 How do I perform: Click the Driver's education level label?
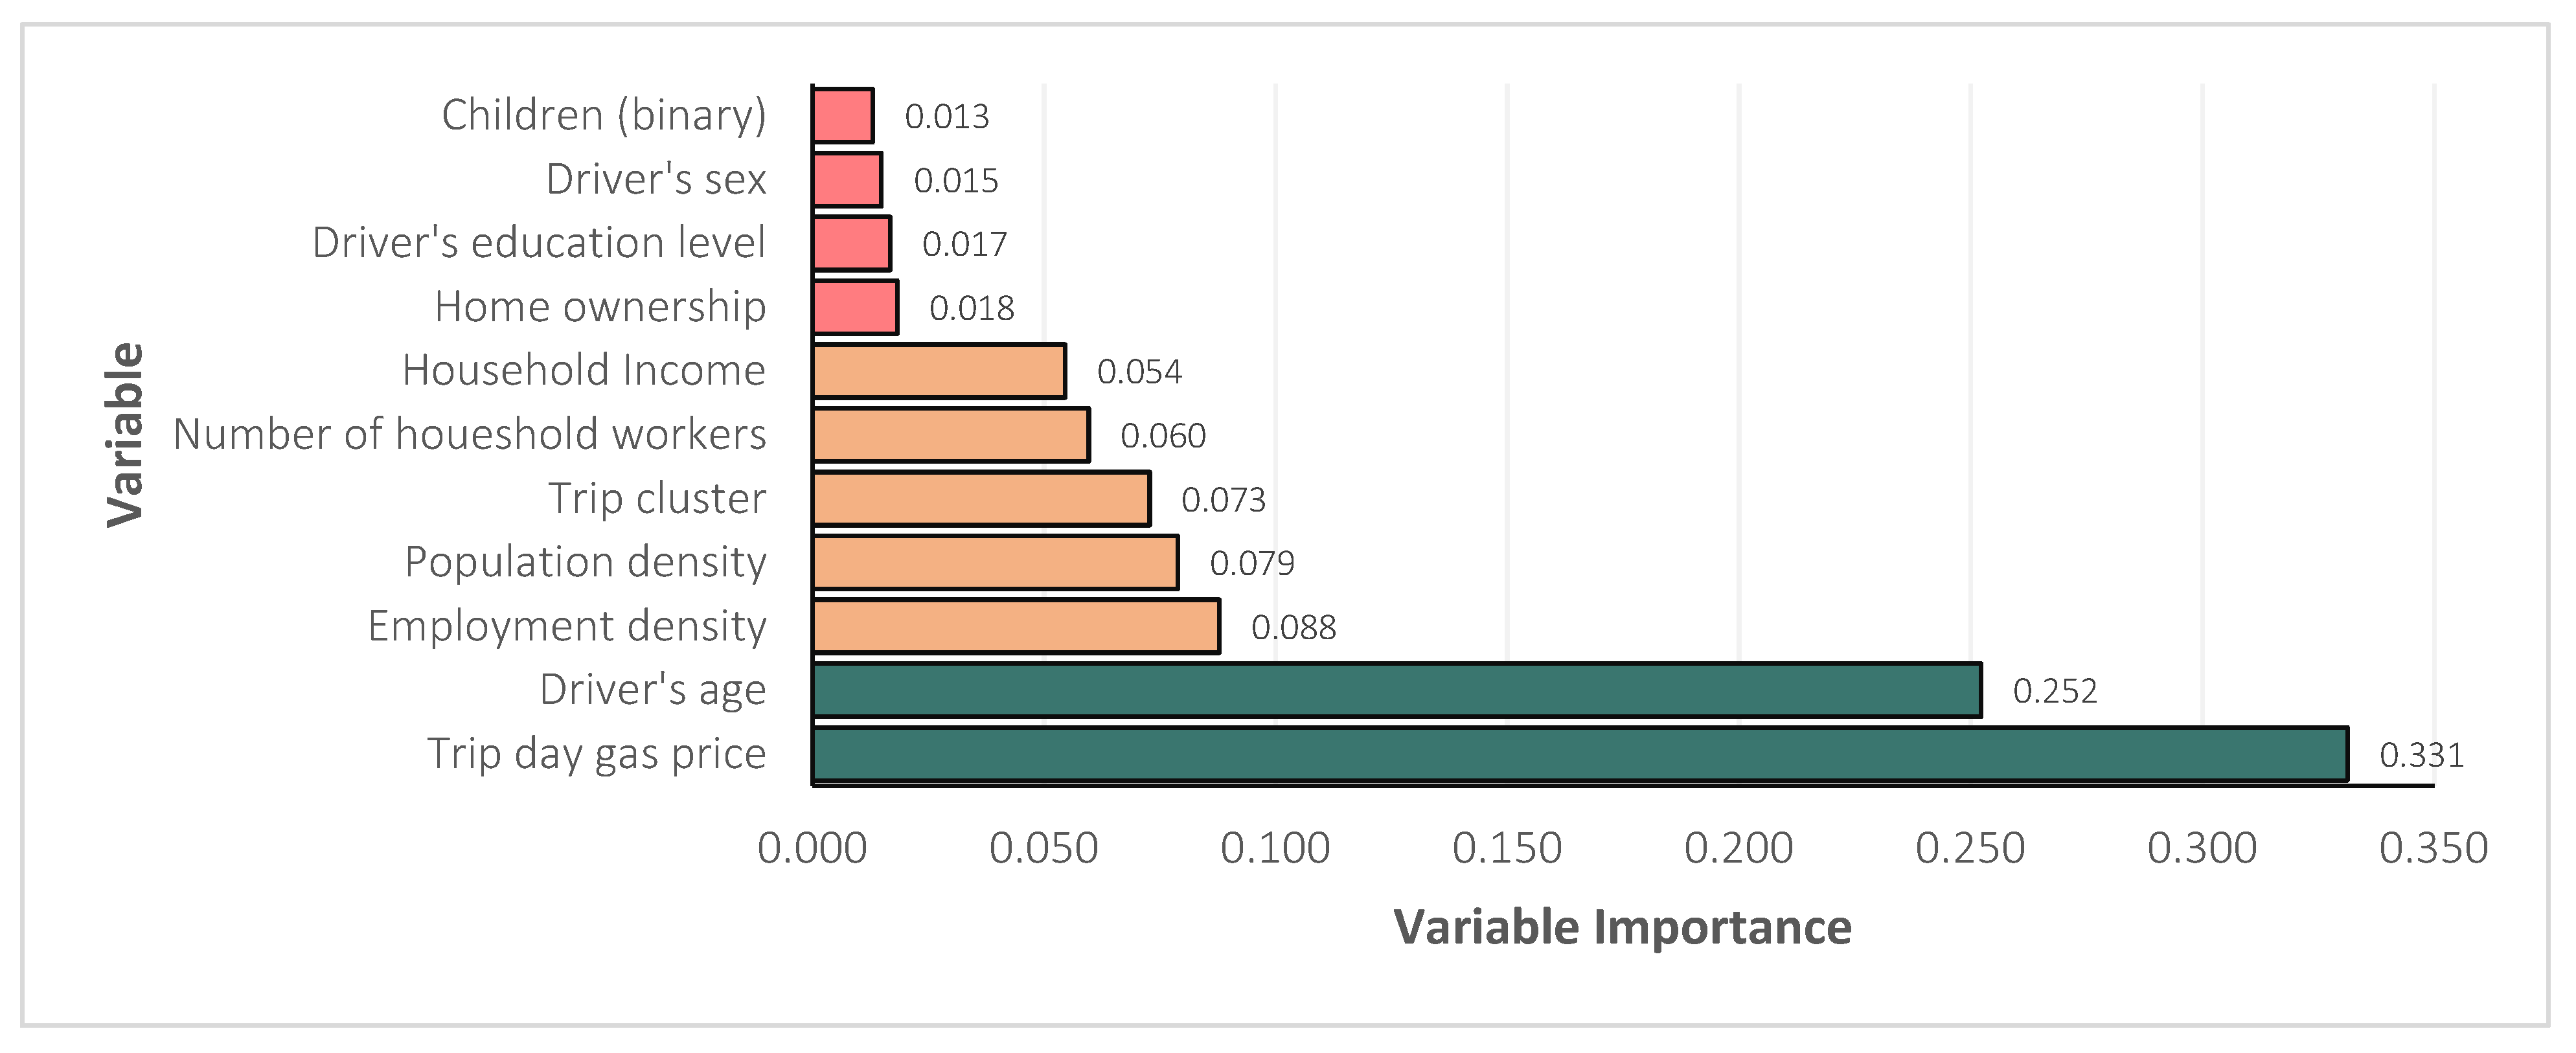coord(539,243)
